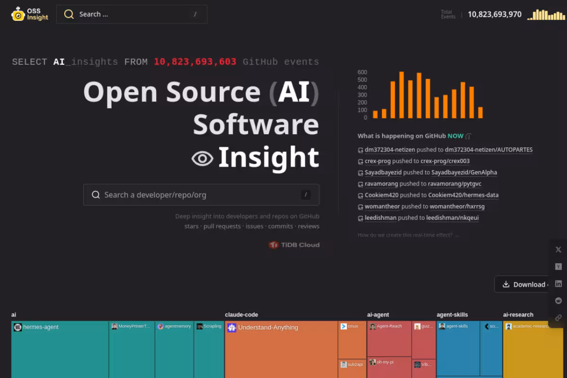The image size is (567, 378).
Task: Click the 'ai-agent' category label
Action: coord(378,315)
